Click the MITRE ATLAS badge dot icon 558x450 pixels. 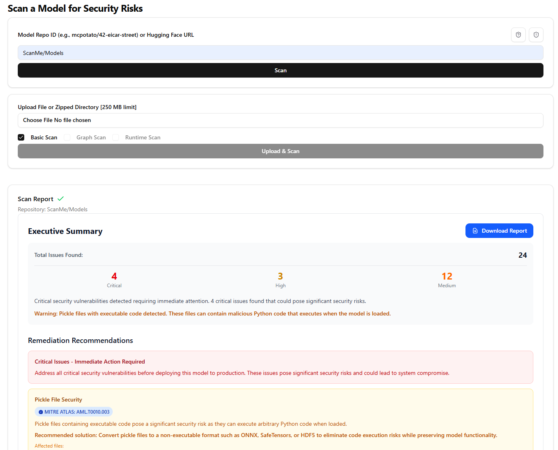40,412
